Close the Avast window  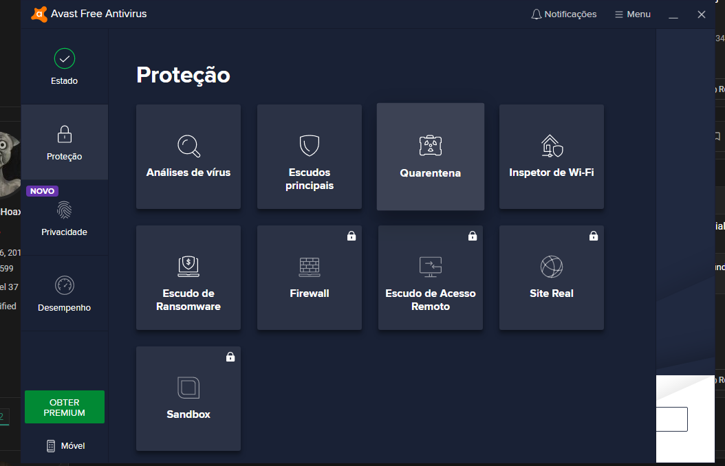pos(702,14)
